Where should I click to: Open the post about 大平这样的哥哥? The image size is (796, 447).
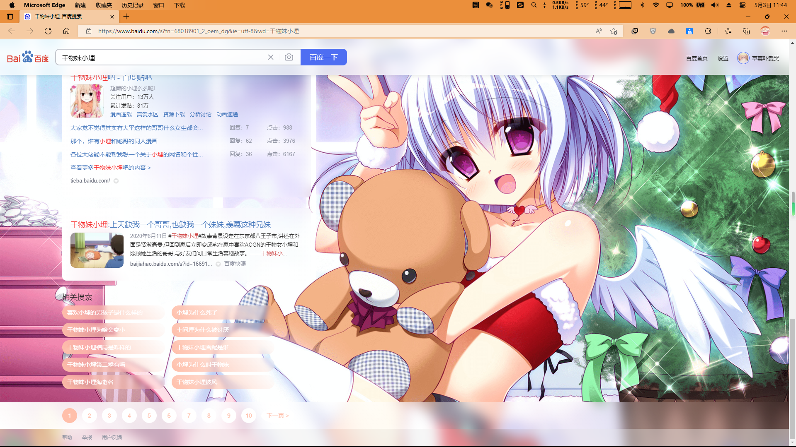tap(136, 128)
